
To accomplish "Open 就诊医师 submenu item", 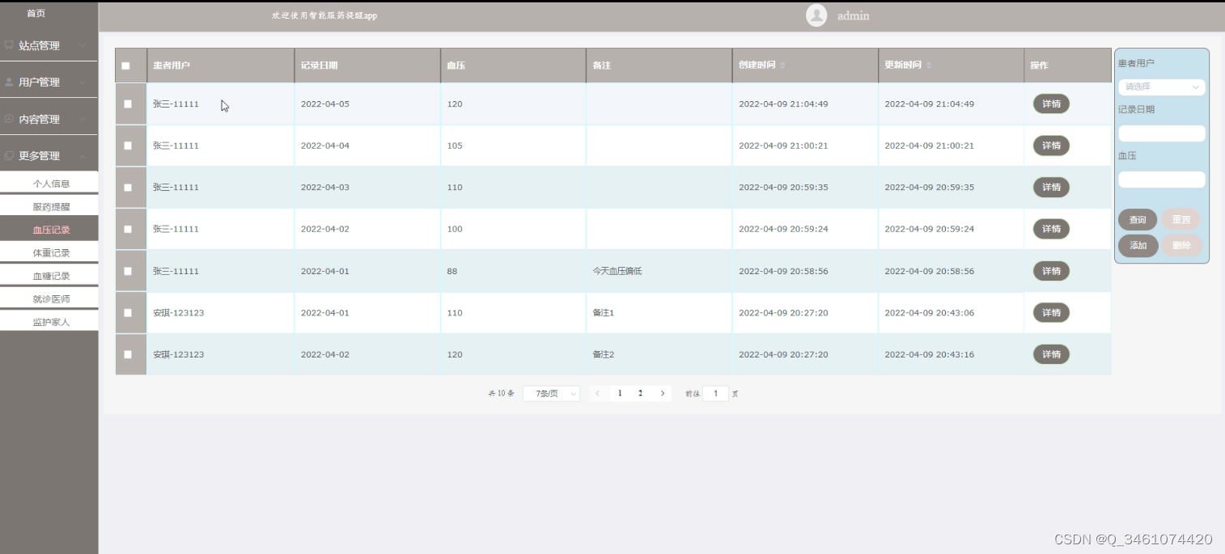I will (x=49, y=298).
